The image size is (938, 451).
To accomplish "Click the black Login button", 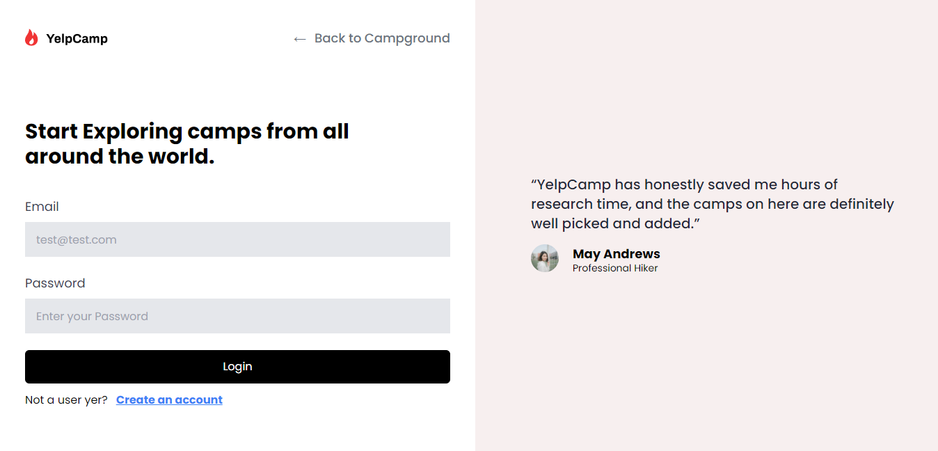I will [237, 367].
